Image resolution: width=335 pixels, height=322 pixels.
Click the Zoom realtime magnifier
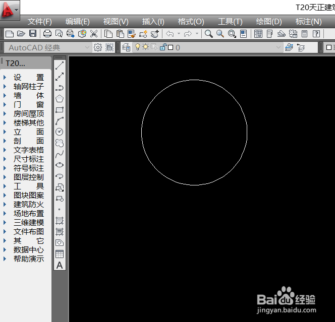point(209,34)
